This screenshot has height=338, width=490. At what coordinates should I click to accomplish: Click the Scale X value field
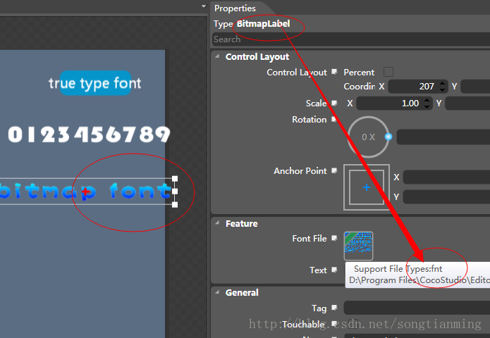[393, 104]
